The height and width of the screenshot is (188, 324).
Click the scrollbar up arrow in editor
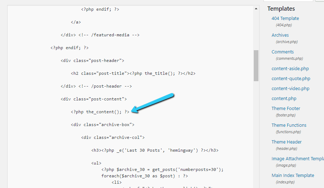256,8
